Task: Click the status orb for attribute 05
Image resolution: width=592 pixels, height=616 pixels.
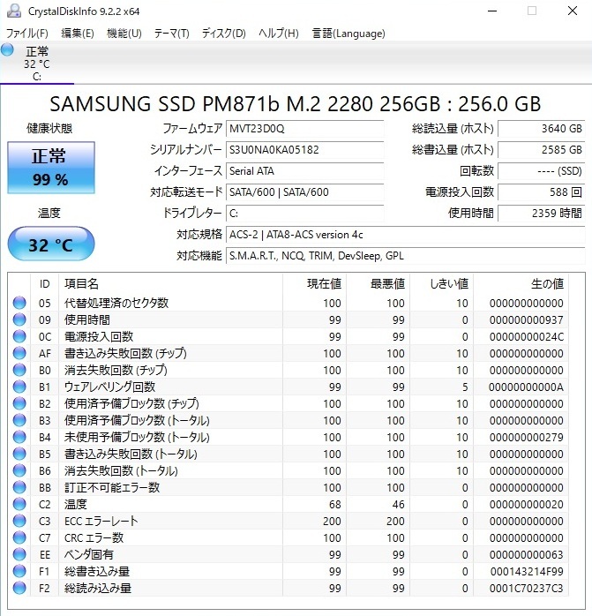Action: [x=19, y=303]
